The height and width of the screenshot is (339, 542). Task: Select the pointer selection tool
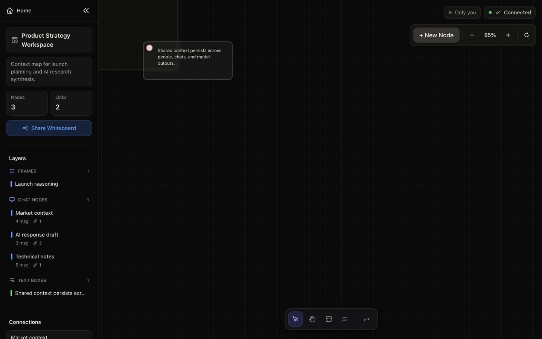pos(295,319)
